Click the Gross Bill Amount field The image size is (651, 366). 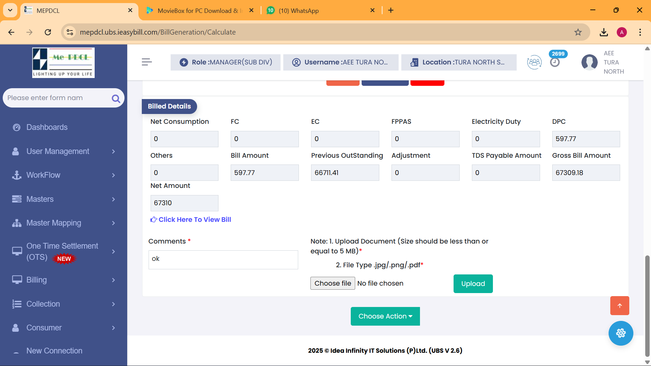pyautogui.click(x=586, y=173)
